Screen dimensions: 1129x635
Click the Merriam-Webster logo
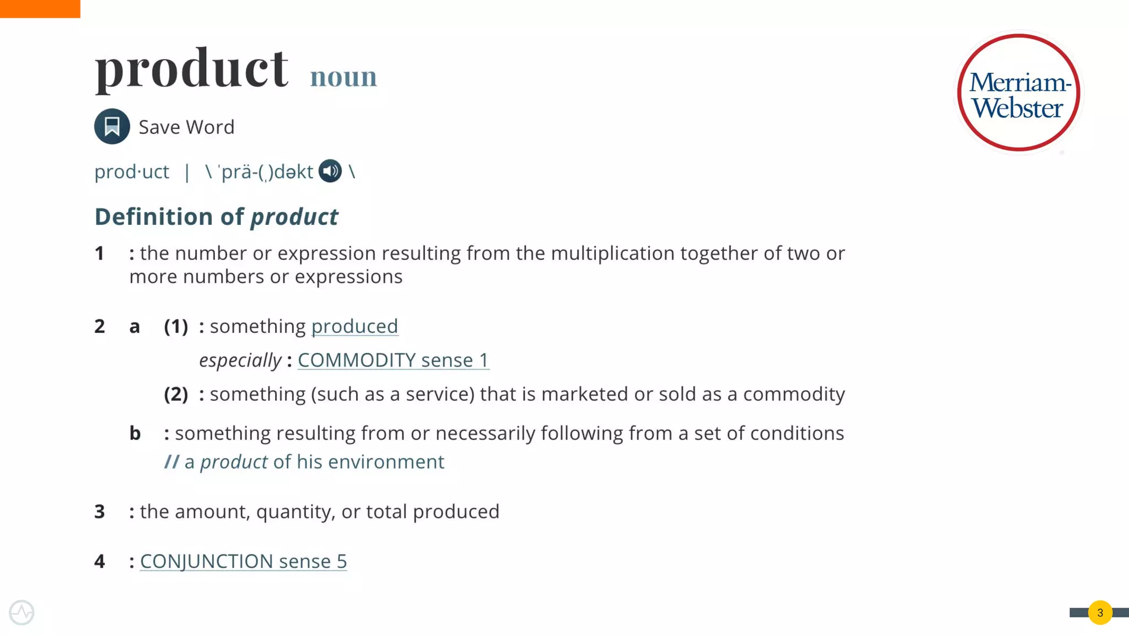[x=1019, y=93]
